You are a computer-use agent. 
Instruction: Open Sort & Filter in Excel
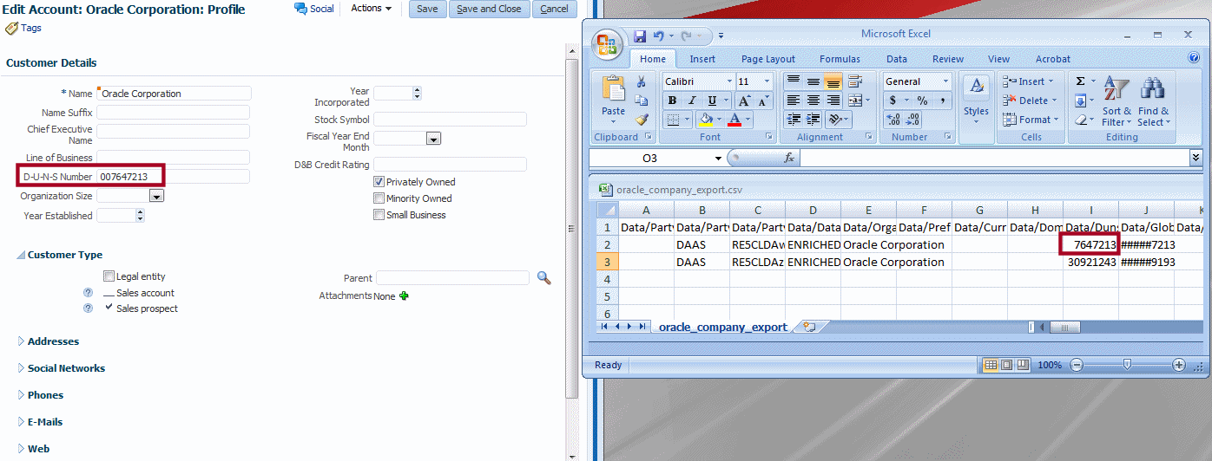pos(1116,101)
